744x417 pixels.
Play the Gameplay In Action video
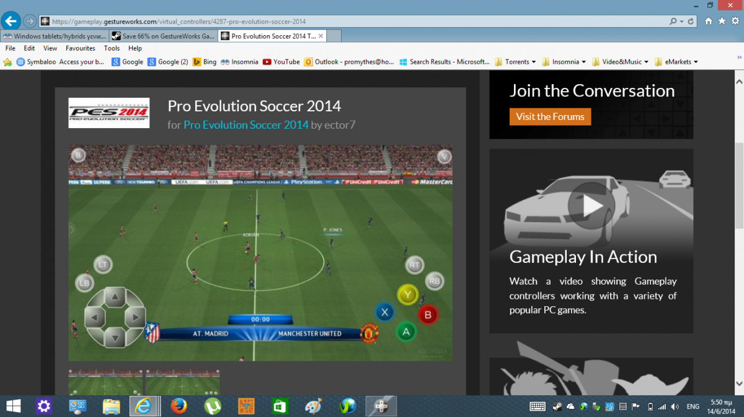coord(591,205)
